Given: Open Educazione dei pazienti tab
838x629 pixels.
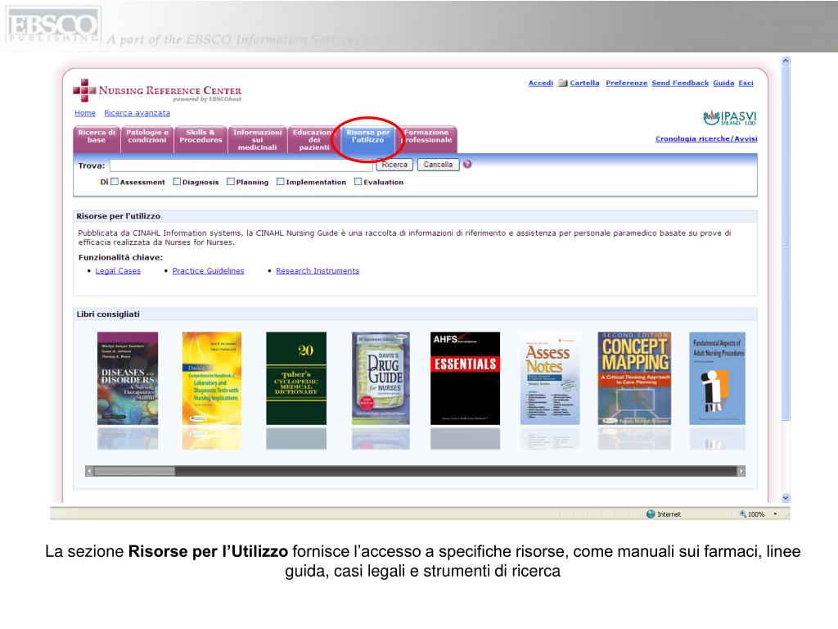Looking at the screenshot, I should tap(313, 139).
